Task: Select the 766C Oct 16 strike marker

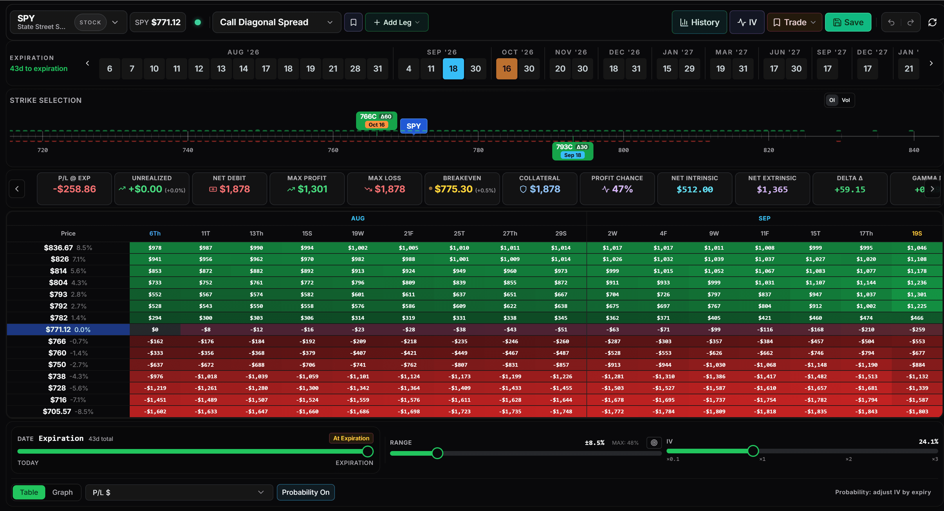Action: pos(376,120)
